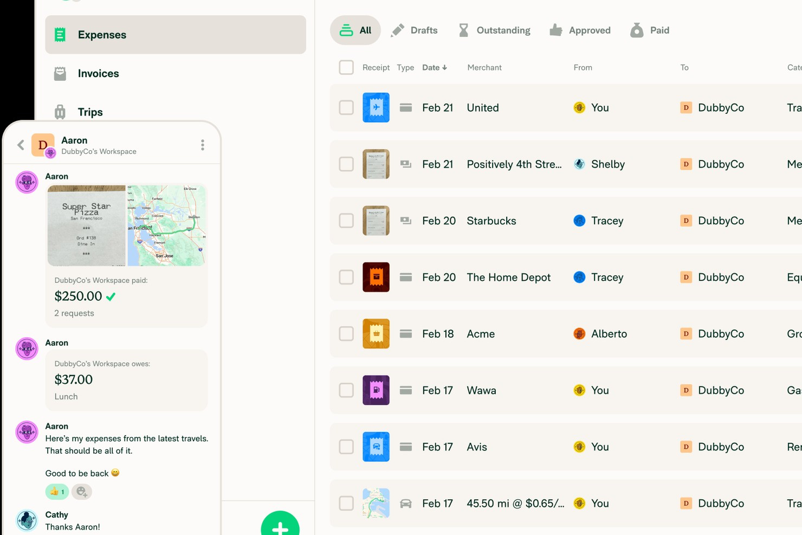Open the Trips section in the sidebar
Screen dimensions: 802x535
(x=90, y=112)
